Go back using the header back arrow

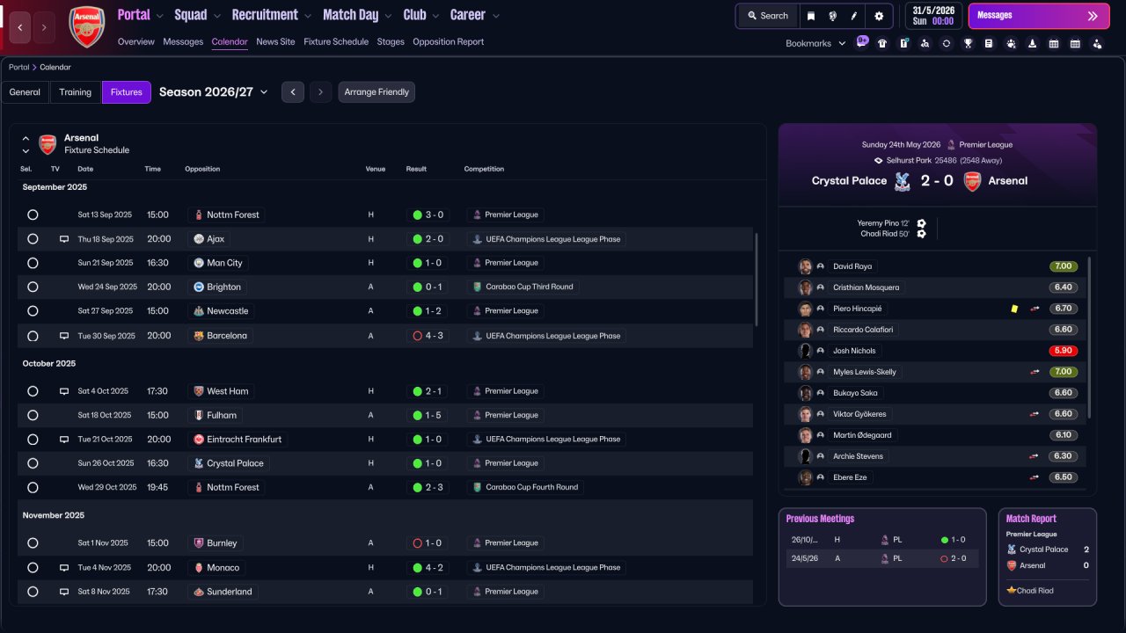pos(20,27)
